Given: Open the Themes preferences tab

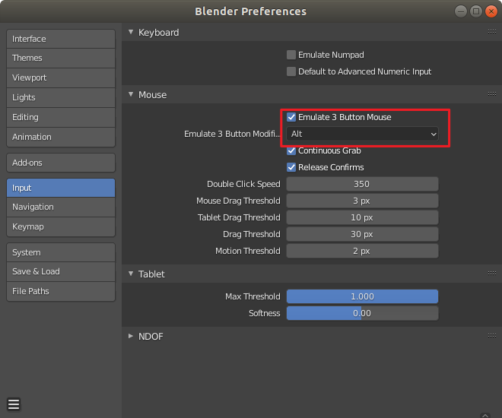Looking at the screenshot, I should click(x=61, y=59).
